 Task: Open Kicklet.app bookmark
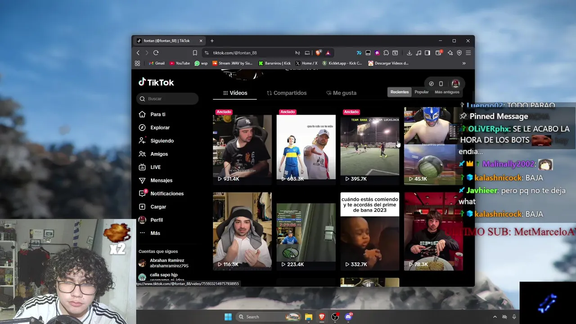[342, 63]
